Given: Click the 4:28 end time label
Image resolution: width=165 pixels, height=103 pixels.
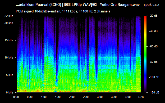Looking at the screenshot, I should click(x=141, y=97).
